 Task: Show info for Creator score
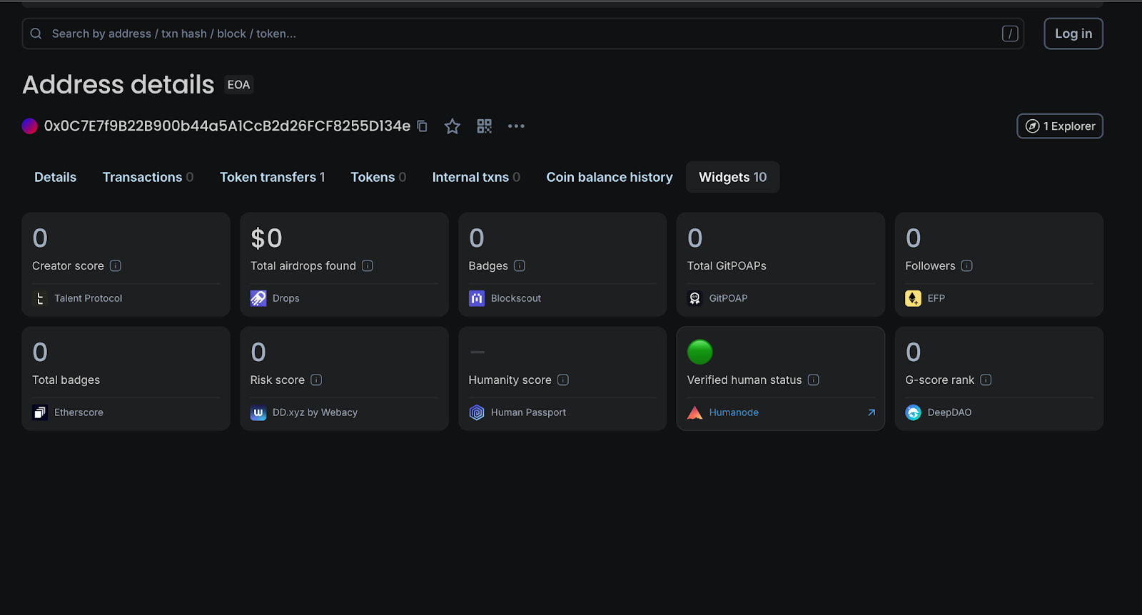click(x=116, y=265)
